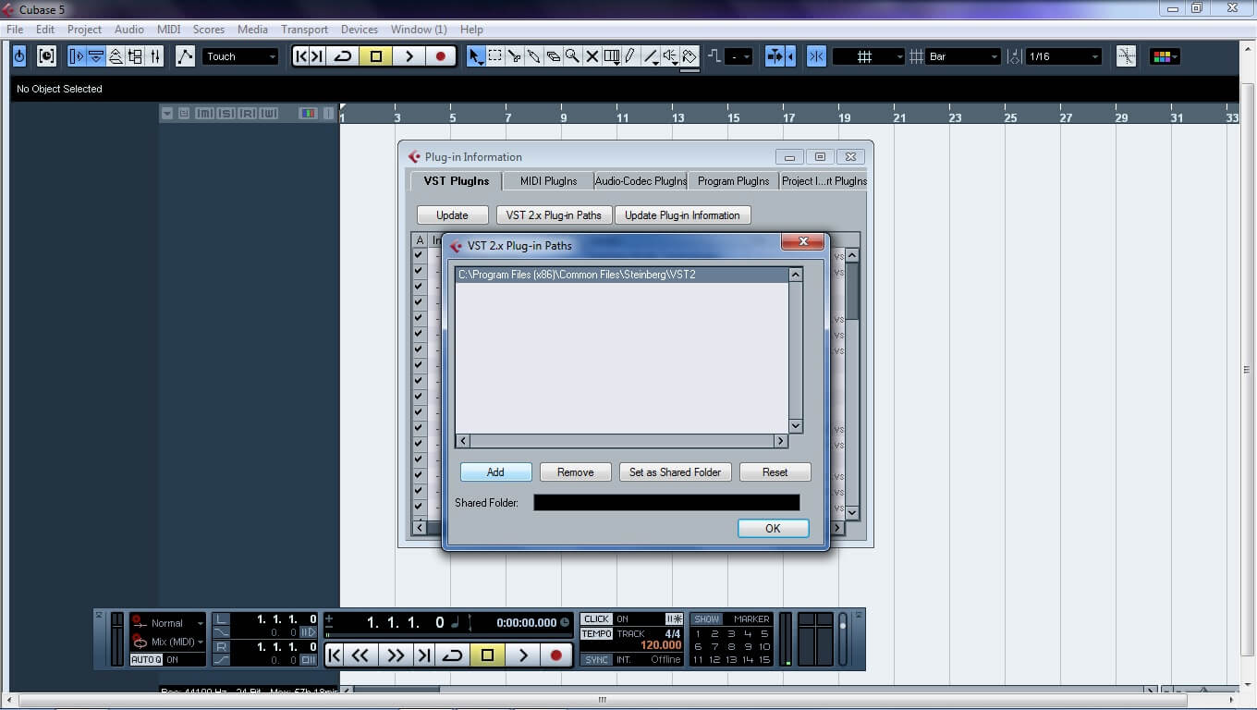
Task: Open the File menu
Action: (x=15, y=30)
